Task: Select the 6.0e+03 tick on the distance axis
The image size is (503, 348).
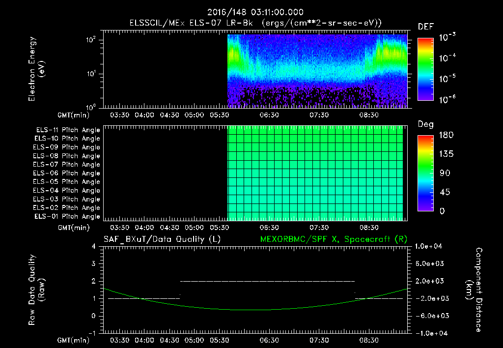Action: coord(430,263)
